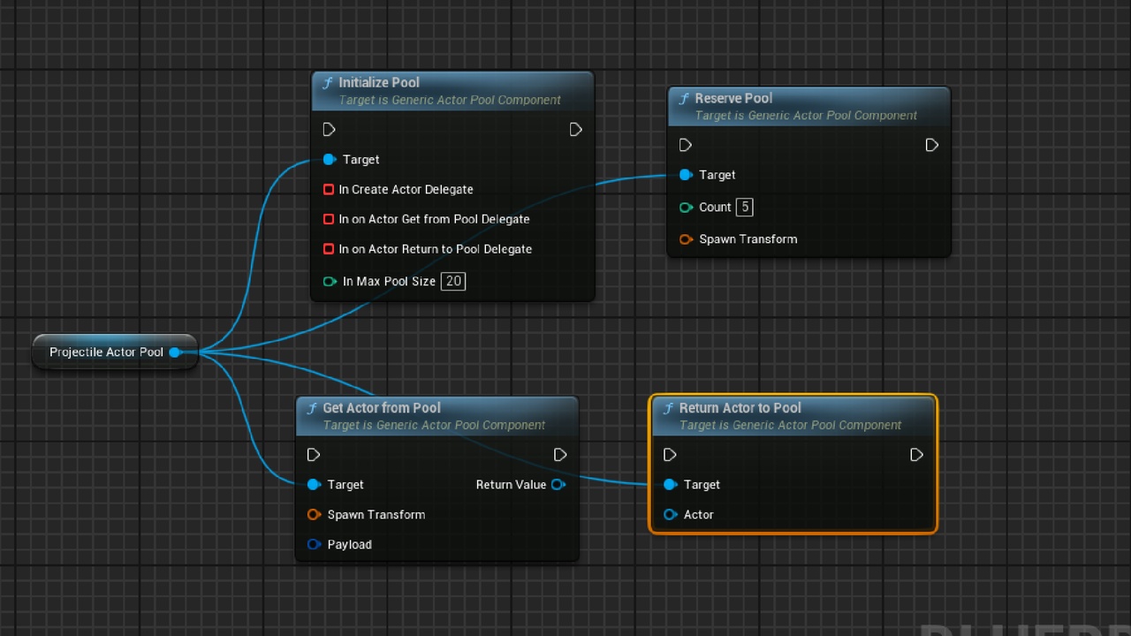Click Reserve Pool's Spawn Transform pin
The image size is (1131, 636).
(686, 239)
